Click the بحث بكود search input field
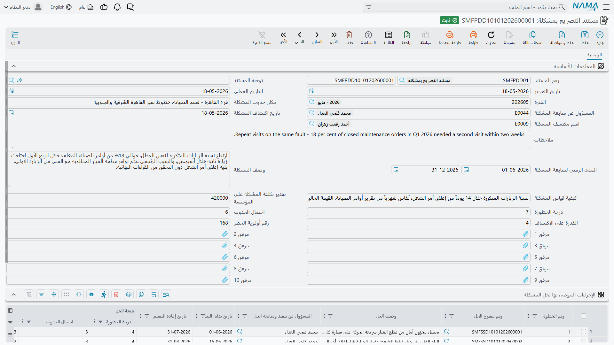The height and width of the screenshot is (345, 614). tap(465, 7)
